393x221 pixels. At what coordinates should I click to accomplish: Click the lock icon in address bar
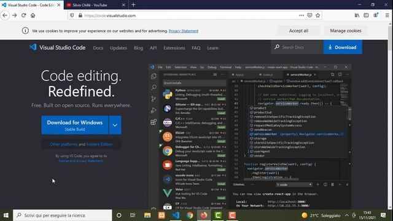point(80,15)
